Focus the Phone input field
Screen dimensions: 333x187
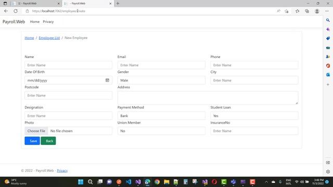point(254,65)
